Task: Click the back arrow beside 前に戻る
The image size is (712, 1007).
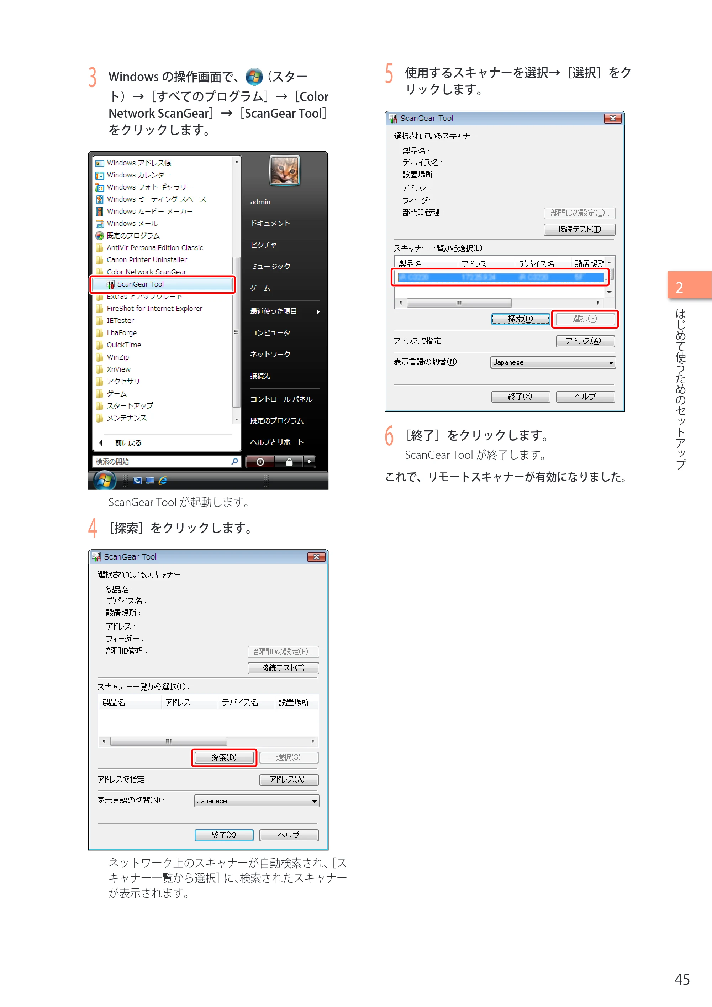Action: (101, 443)
